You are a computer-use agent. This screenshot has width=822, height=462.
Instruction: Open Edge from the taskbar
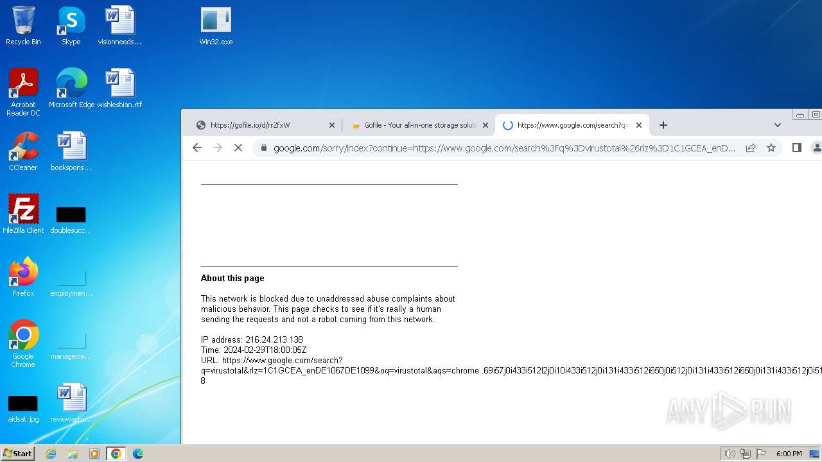pos(137,454)
